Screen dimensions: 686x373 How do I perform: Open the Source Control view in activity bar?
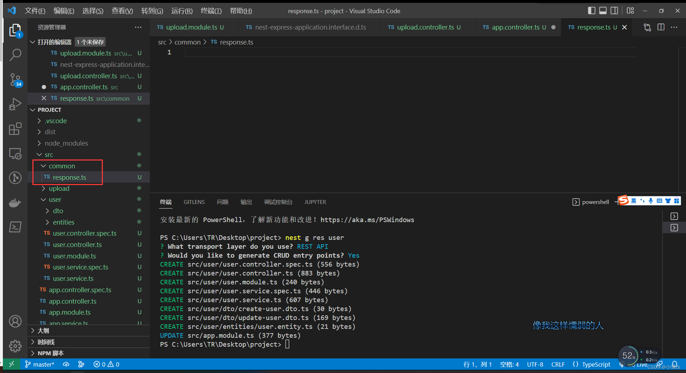click(x=15, y=80)
